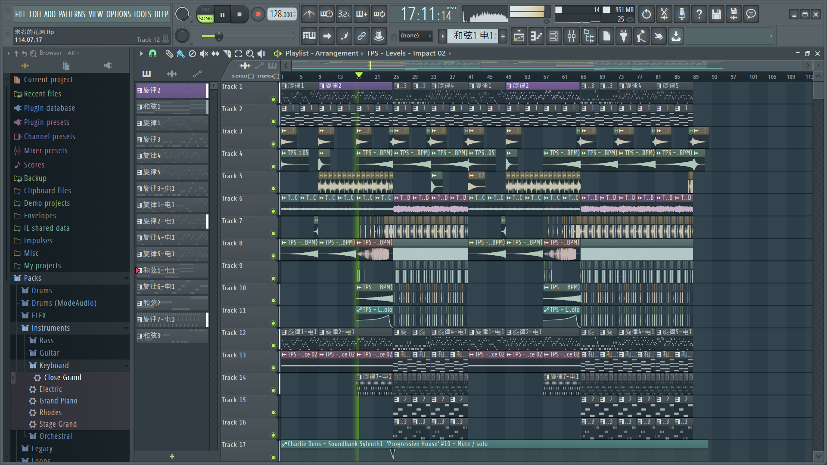The height and width of the screenshot is (465, 827).
Task: Click the cut scissors icon in toolbar
Action: (664, 14)
